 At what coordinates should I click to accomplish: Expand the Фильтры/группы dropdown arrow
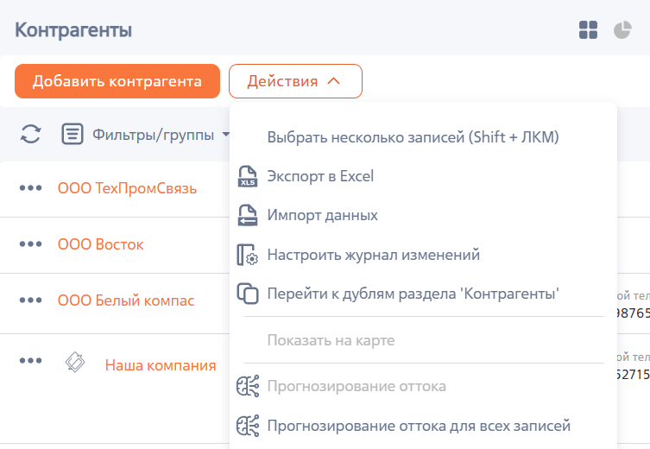pos(225,134)
